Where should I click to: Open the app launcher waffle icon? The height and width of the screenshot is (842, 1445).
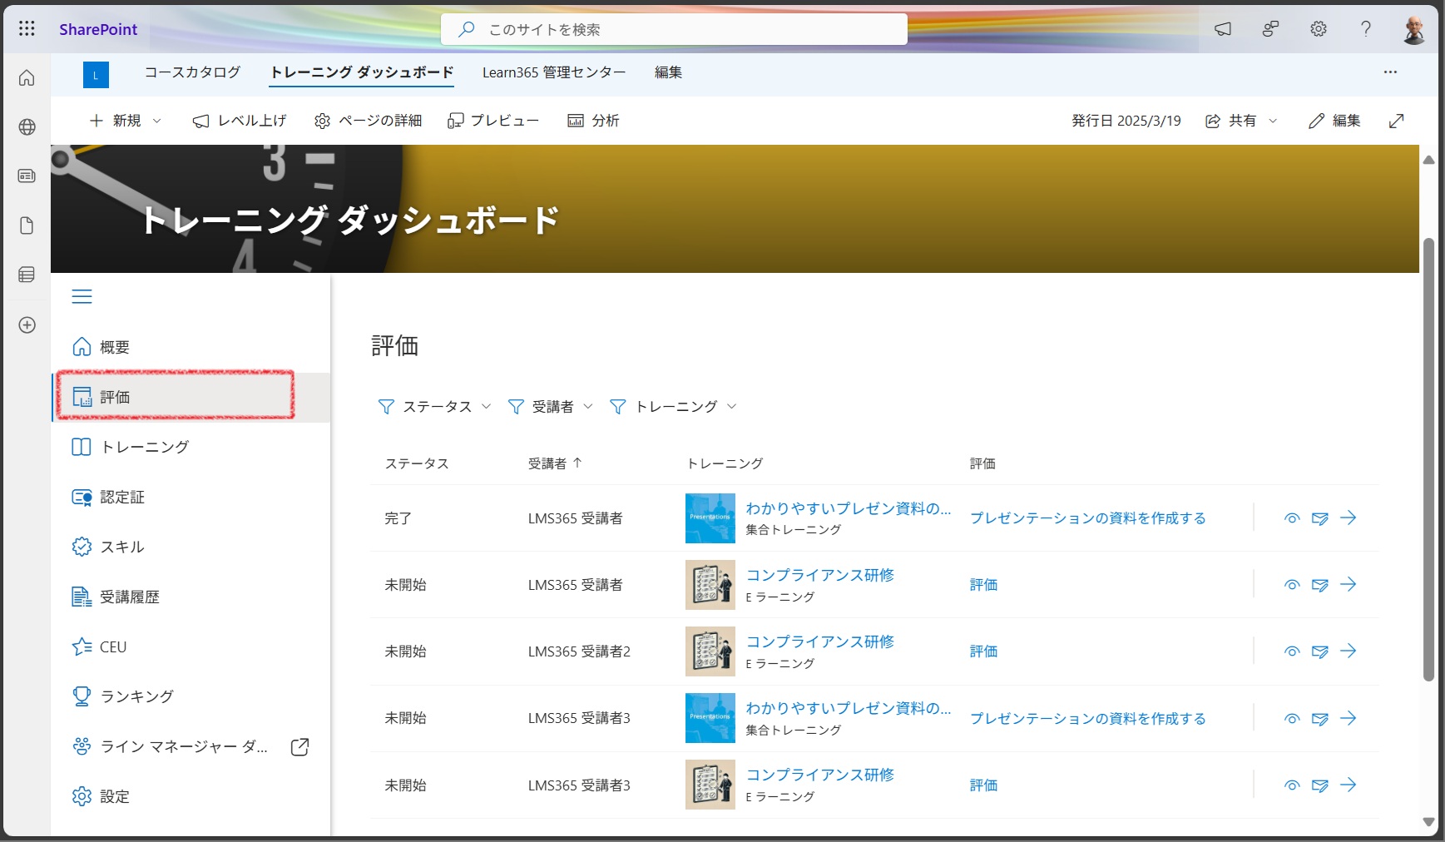[27, 29]
